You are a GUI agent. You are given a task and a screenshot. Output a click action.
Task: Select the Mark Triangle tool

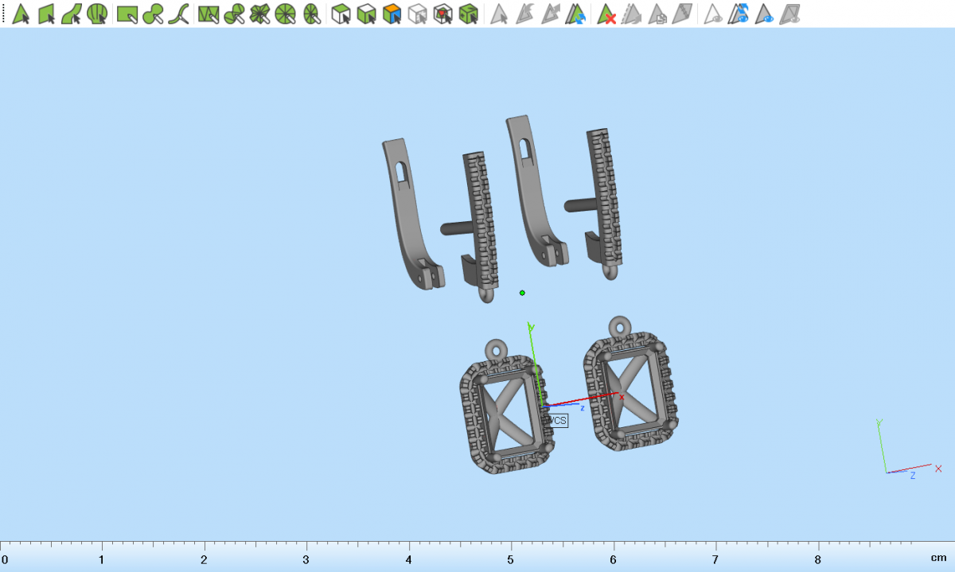coord(21,14)
